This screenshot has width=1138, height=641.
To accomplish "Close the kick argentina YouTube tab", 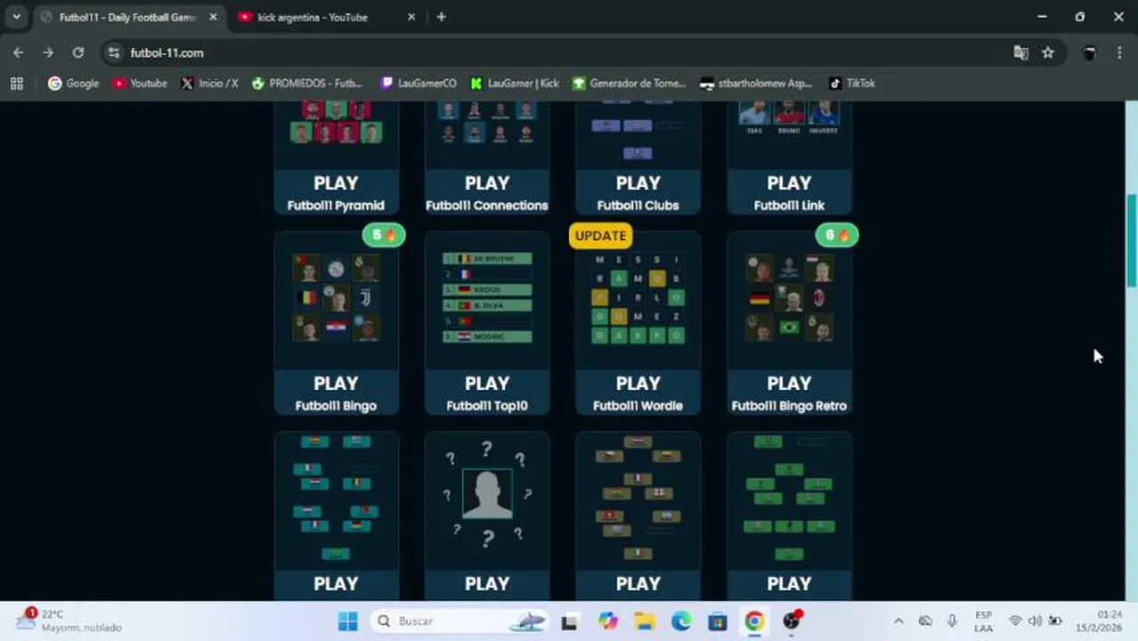I will (410, 17).
